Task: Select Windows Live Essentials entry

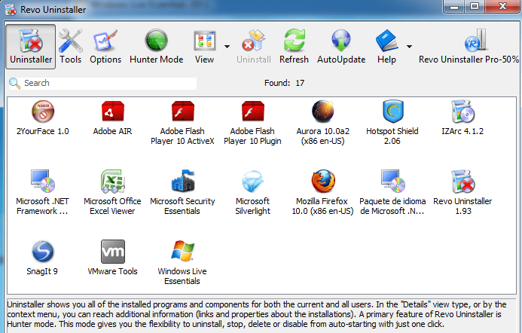Action: pyautogui.click(x=182, y=262)
